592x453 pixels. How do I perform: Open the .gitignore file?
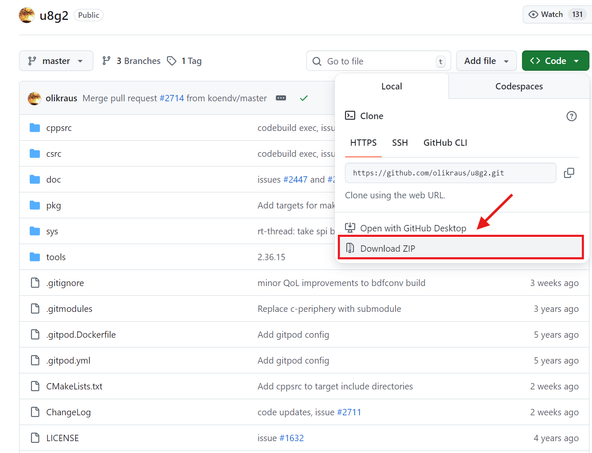[65, 283]
